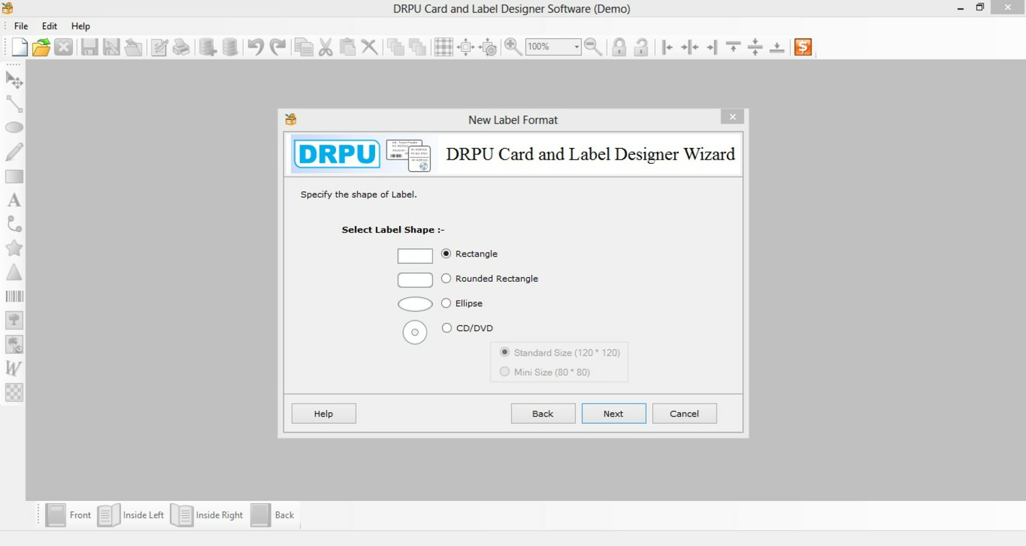This screenshot has height=546, width=1026.
Task: Select the Star shape tool
Action: 14,248
